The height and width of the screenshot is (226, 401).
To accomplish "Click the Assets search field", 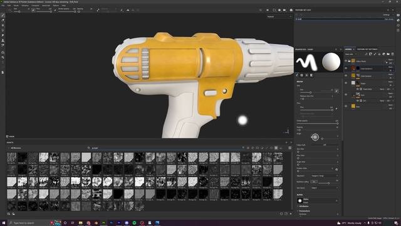I will 166,148.
